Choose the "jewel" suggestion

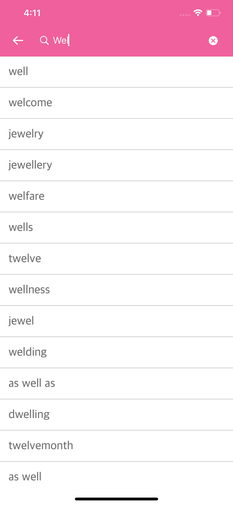pos(116,321)
